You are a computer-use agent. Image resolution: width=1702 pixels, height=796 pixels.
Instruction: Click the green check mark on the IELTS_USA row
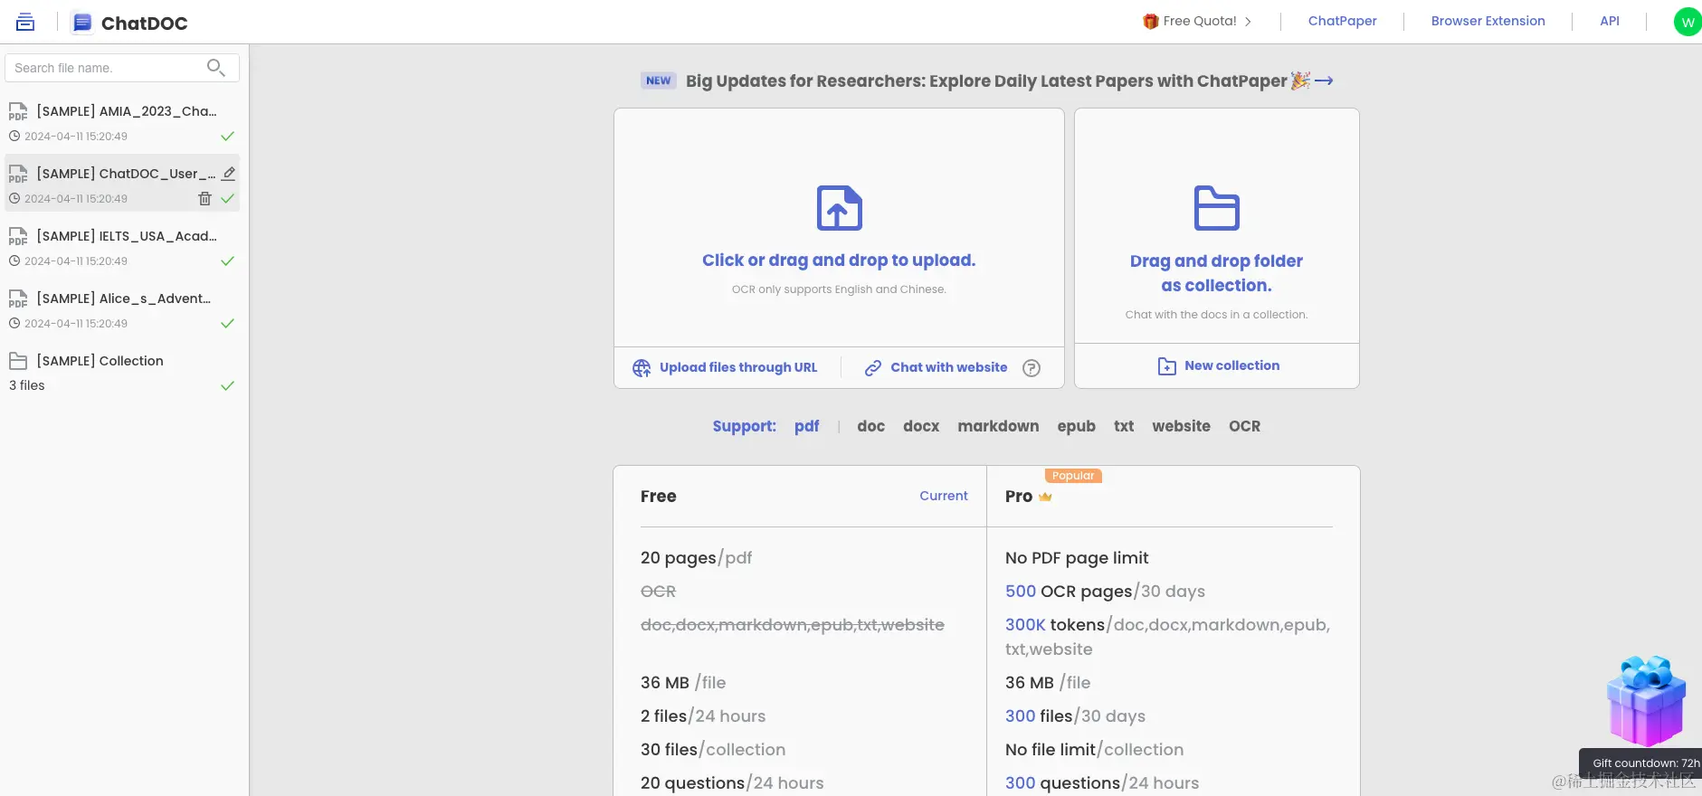228,261
